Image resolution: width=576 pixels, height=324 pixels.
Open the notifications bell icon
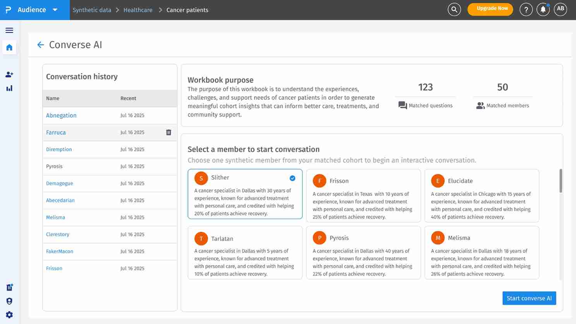[x=543, y=9]
